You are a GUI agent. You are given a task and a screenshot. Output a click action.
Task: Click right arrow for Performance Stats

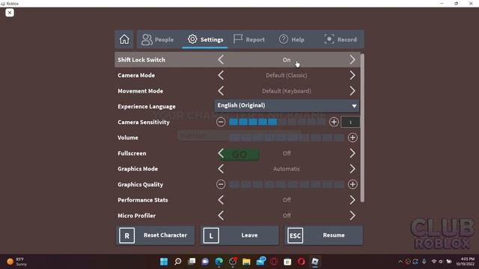(353, 200)
